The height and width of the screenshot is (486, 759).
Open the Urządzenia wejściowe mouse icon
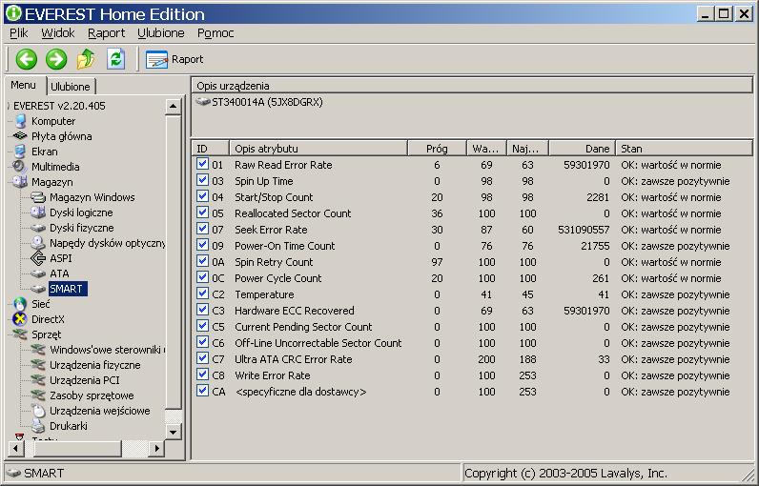tap(38, 411)
